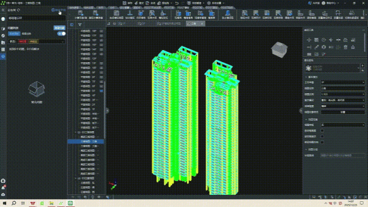Image resolution: width=368 pixels, height=207 pixels.
Task: Open the document icon in left sidebar
Action: pyautogui.click(x=3, y=43)
